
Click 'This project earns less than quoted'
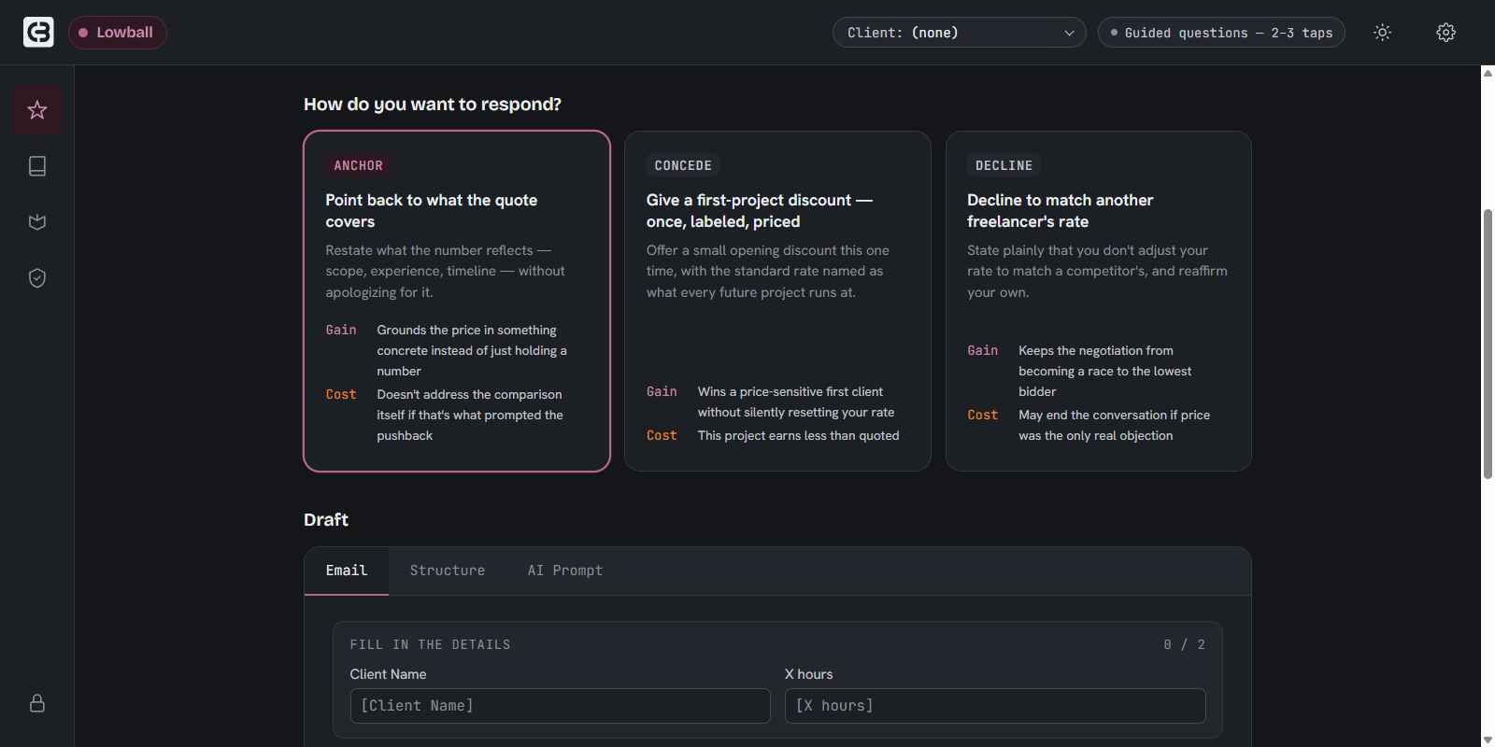tap(799, 436)
